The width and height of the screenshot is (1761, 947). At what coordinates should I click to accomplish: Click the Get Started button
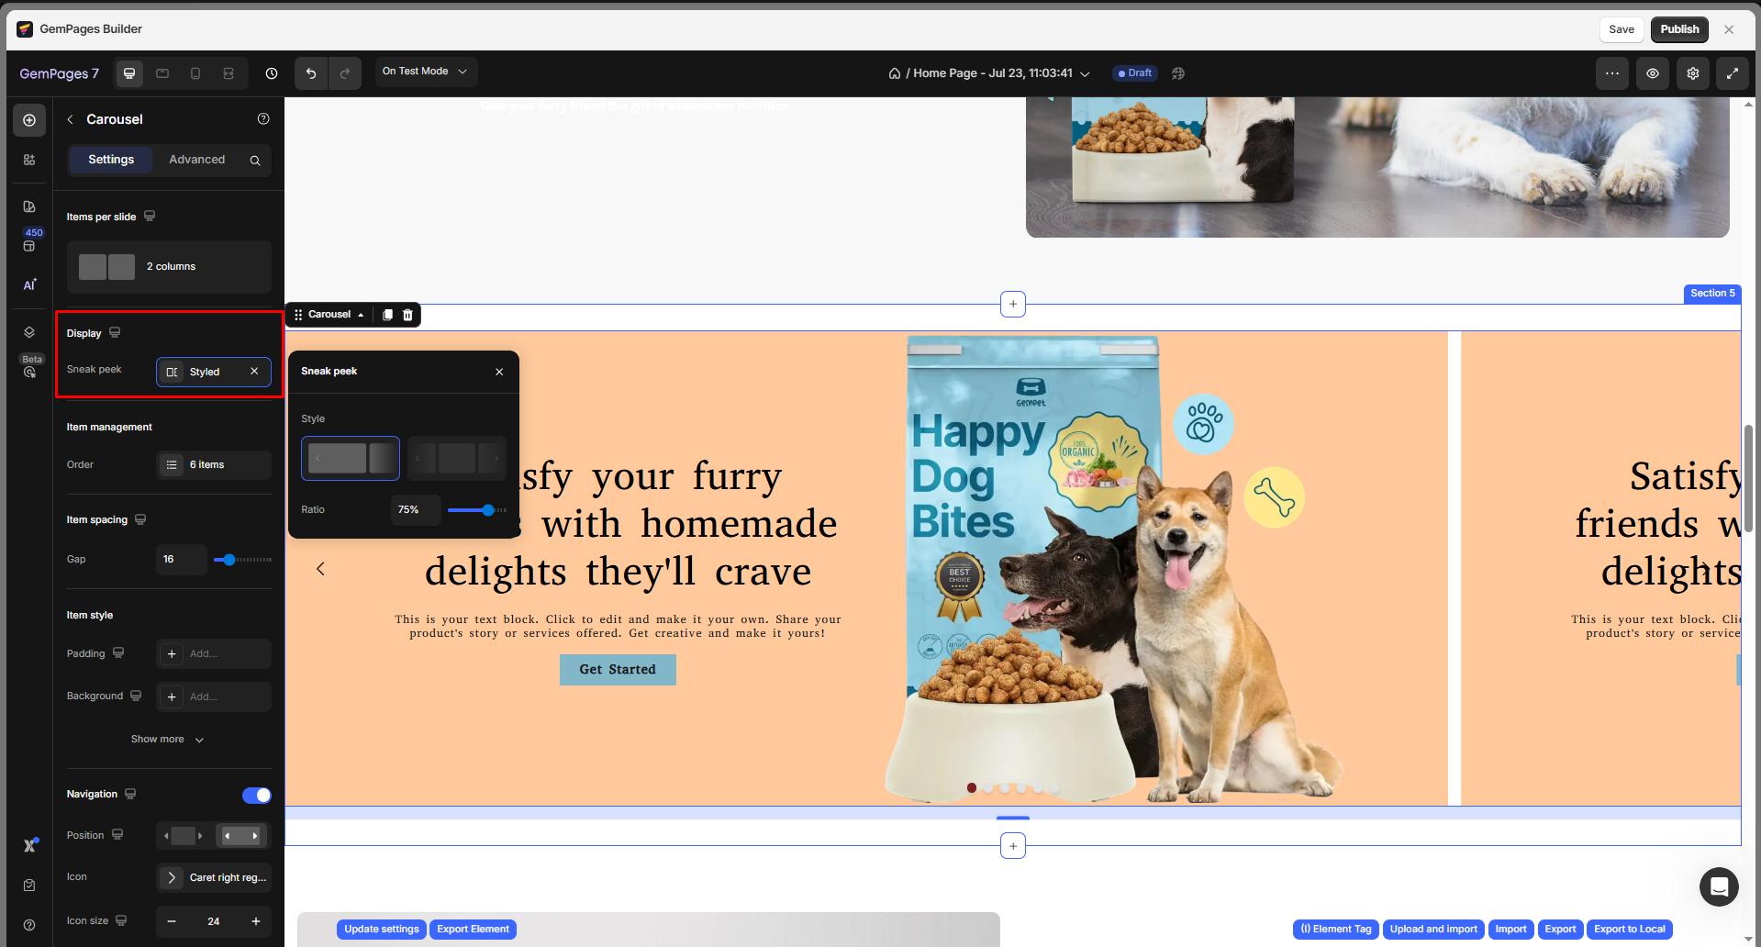pyautogui.click(x=618, y=670)
